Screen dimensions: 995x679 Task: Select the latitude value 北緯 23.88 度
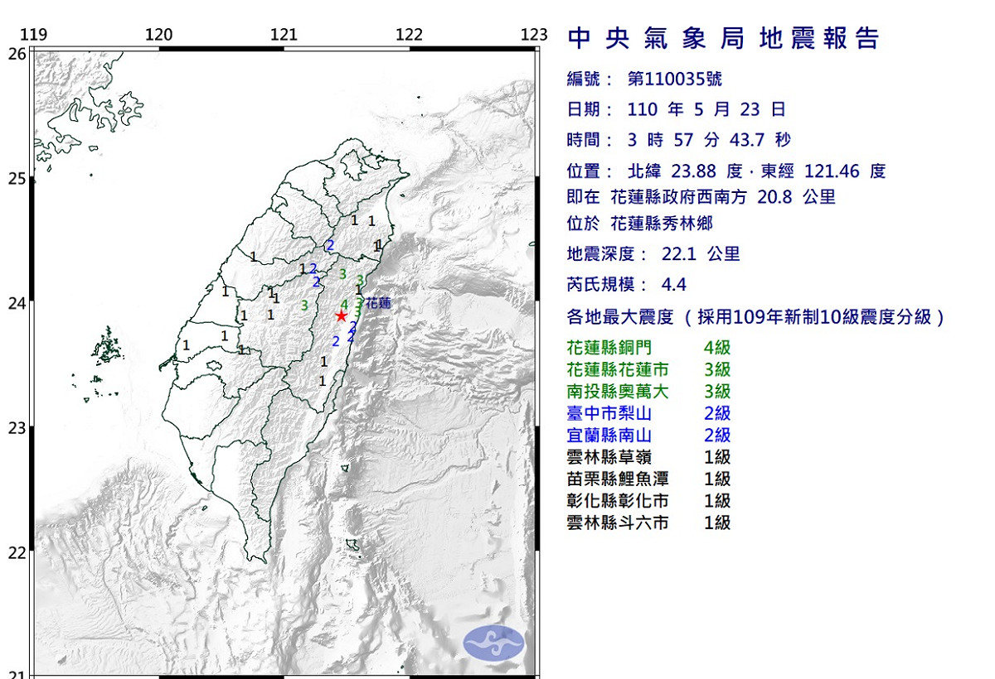684,171
